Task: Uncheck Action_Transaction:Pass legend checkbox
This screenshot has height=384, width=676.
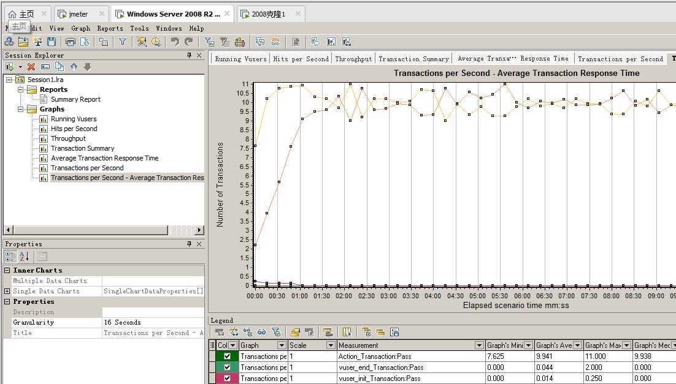Action: pyautogui.click(x=227, y=356)
